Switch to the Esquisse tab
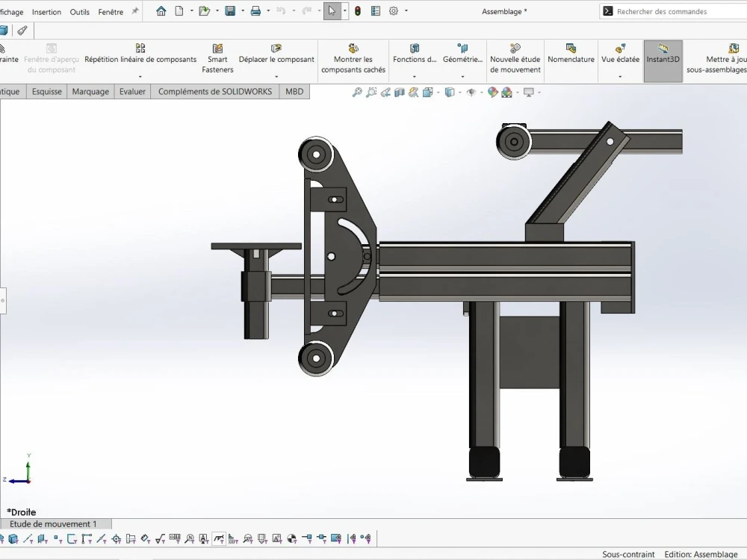The width and height of the screenshot is (747, 560). point(46,91)
